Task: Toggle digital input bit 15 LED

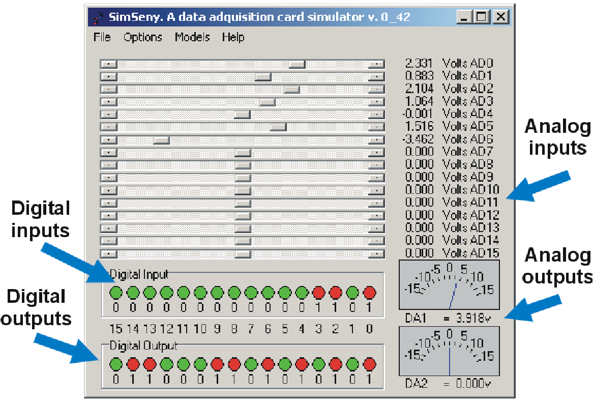Action: 116,292
